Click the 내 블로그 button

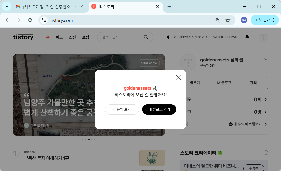click(x=224, y=83)
